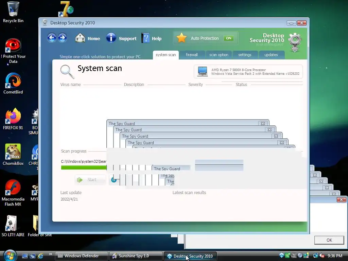Image resolution: width=348 pixels, height=261 pixels.
Task: Close the fourth The Spy Guard popup
Action: [x=282, y=142]
